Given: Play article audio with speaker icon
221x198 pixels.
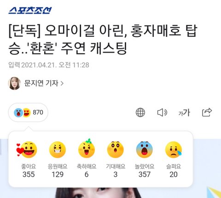Looking at the screenshot, I should click(163, 113).
